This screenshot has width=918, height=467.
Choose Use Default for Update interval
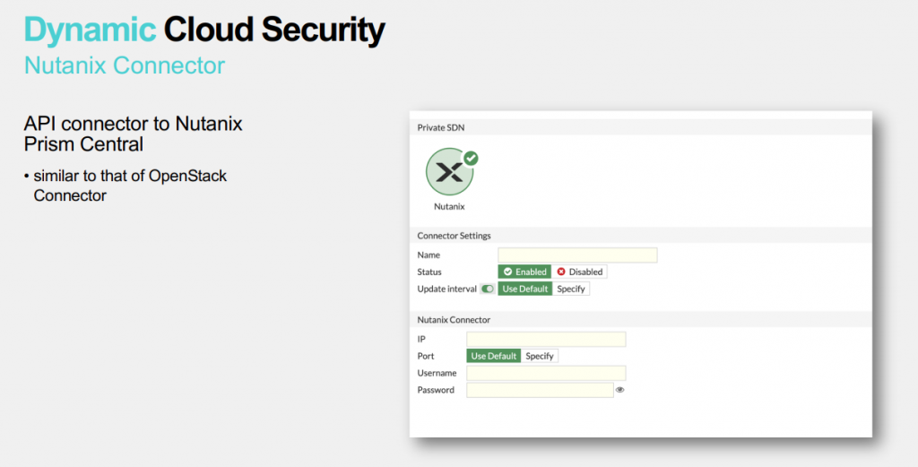[525, 289]
